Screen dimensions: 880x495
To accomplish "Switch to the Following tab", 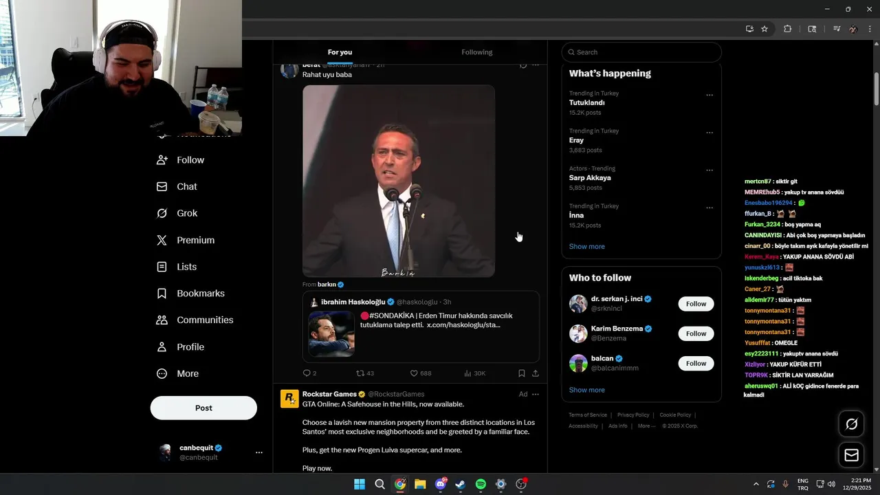I will [x=477, y=52].
